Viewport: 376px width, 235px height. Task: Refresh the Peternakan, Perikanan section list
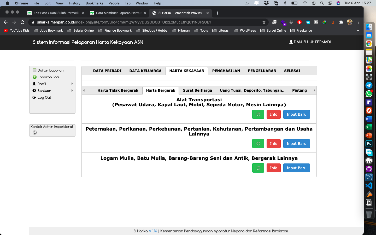[x=258, y=144]
